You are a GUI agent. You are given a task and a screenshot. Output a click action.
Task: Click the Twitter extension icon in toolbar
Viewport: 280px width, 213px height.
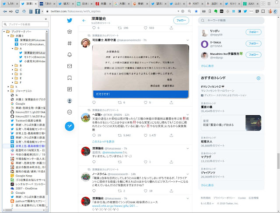tap(245, 11)
